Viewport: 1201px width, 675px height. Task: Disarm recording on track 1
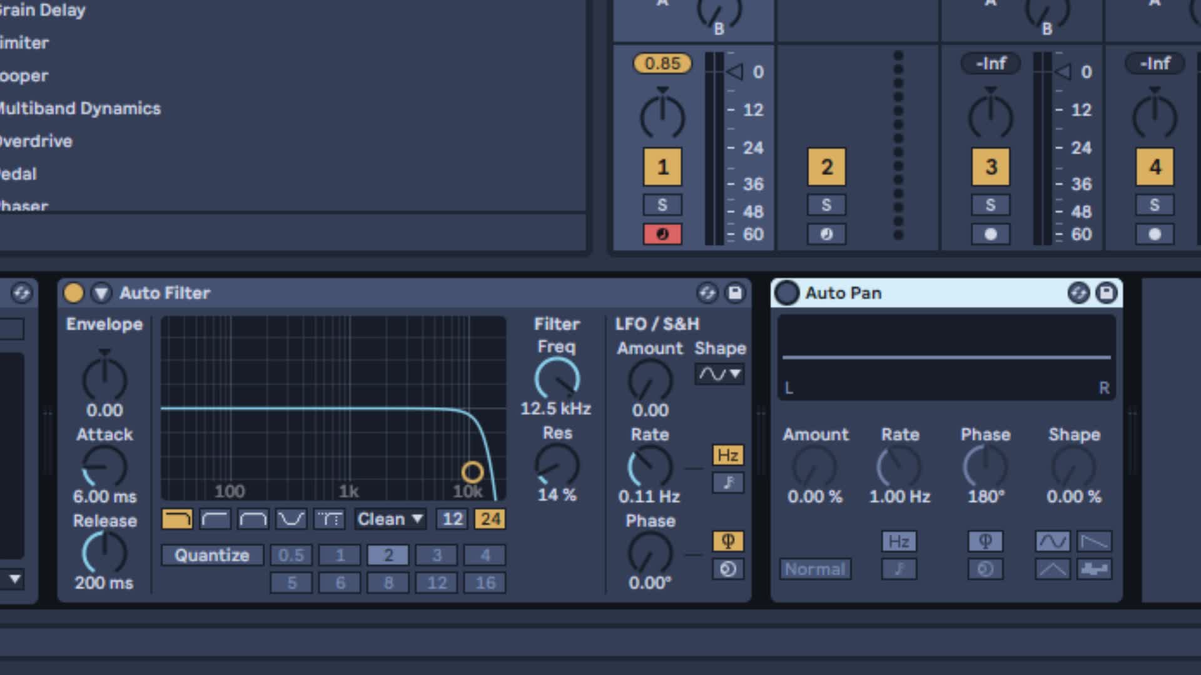click(x=662, y=234)
